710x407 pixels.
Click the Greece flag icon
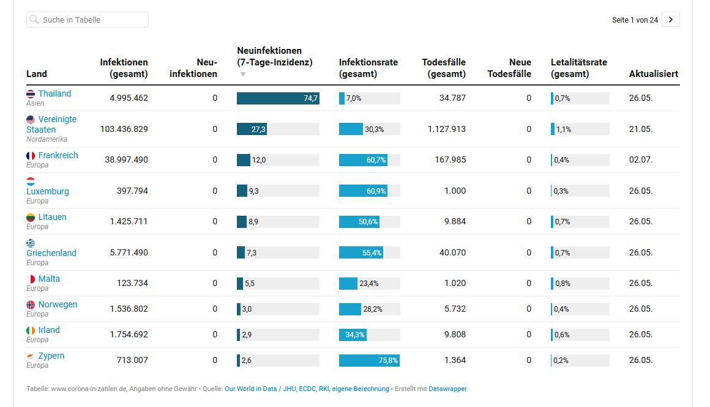point(31,243)
